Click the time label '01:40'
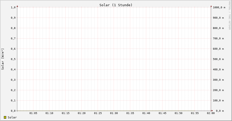This screenshot has width=232, height=121. [x=146, y=113]
